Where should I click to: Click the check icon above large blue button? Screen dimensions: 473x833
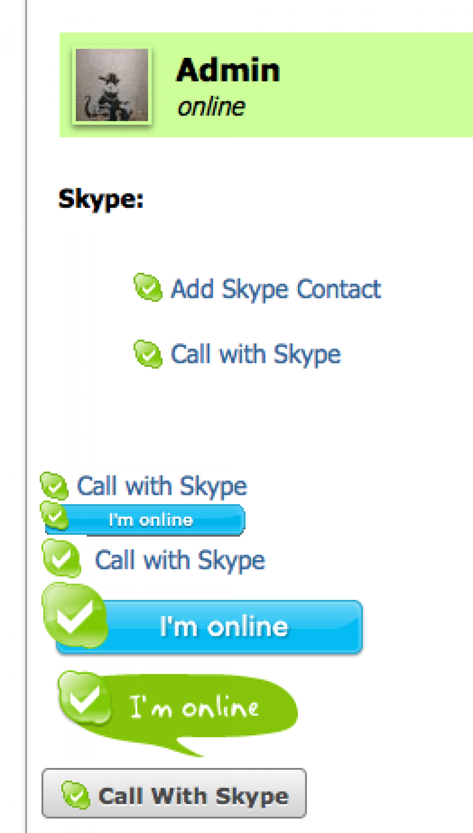click(61, 559)
